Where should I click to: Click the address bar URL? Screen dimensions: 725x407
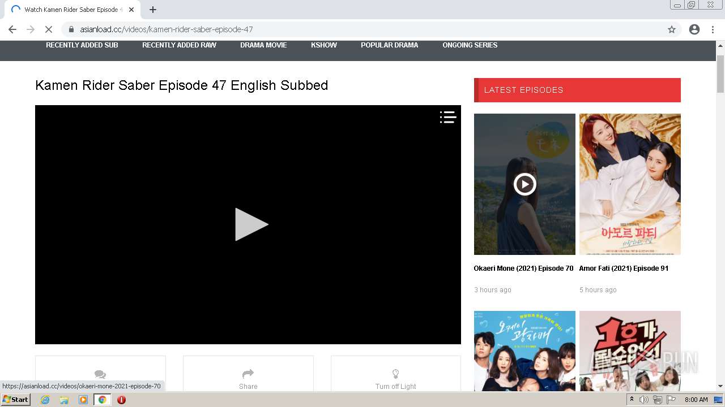tap(166, 29)
